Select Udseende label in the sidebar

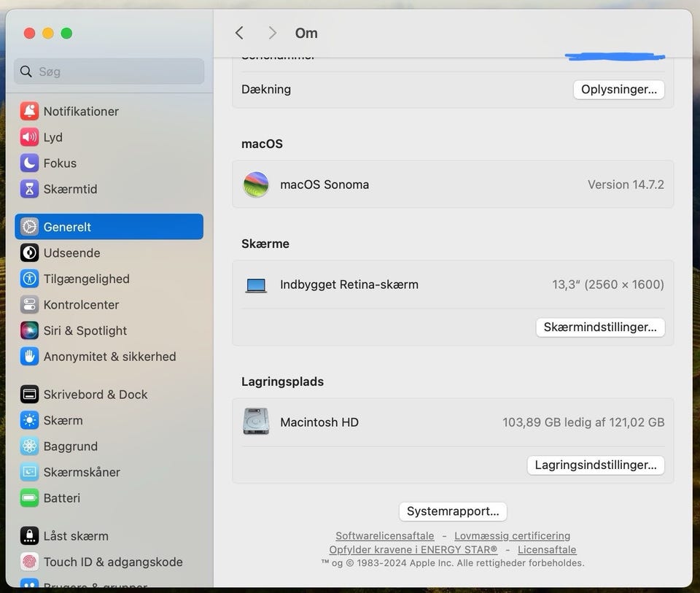72,253
